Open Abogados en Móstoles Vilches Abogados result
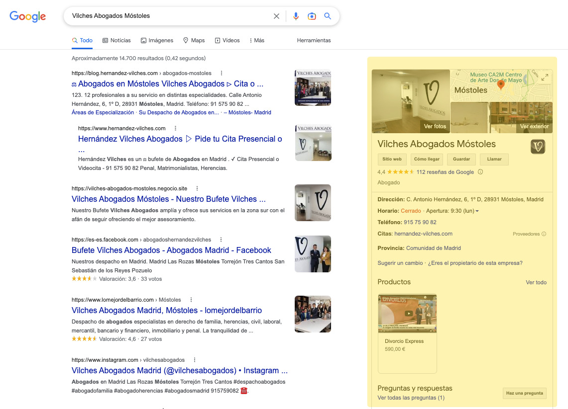 click(167, 84)
